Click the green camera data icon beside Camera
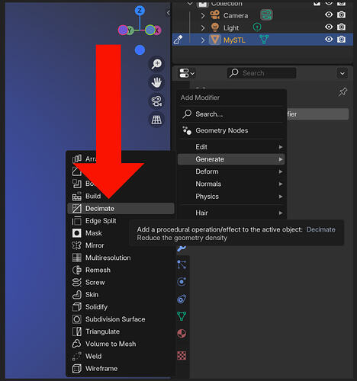 266,14
